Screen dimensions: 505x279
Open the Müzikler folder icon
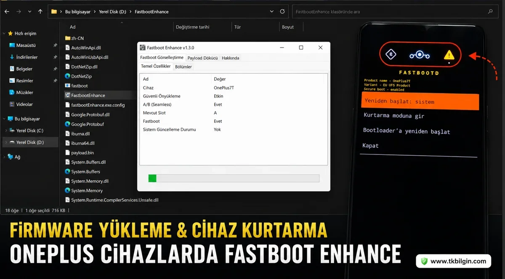point(12,92)
